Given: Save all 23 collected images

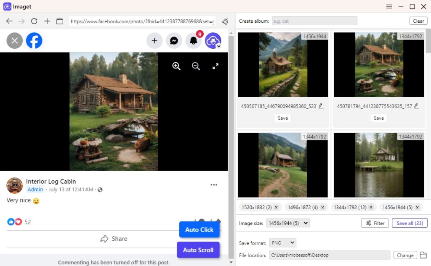Looking at the screenshot, I should click(410, 223).
